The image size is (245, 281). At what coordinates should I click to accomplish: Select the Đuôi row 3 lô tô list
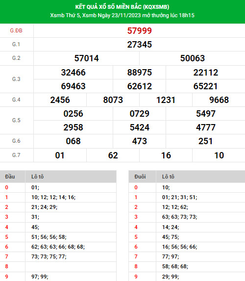click(x=179, y=217)
